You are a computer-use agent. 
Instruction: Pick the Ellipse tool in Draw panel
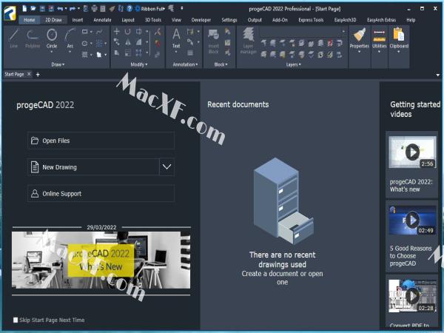pos(84,44)
